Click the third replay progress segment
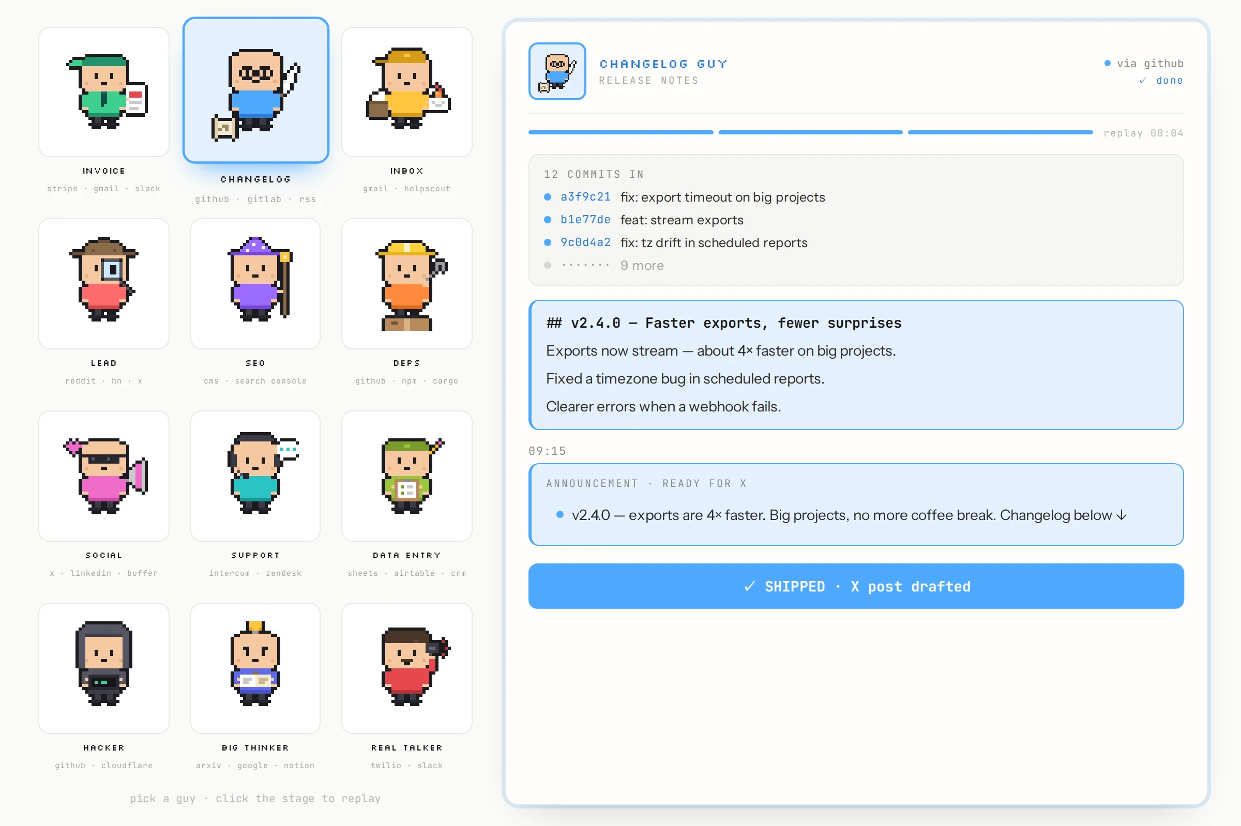The image size is (1241, 826). click(1000, 132)
